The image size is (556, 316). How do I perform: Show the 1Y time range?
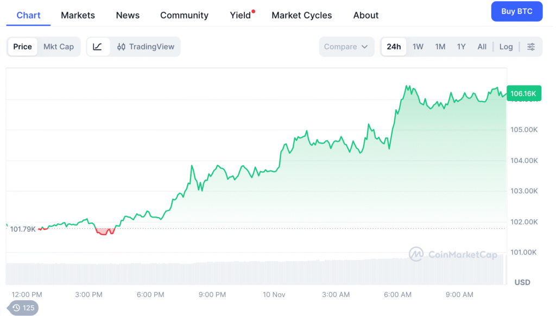click(461, 47)
